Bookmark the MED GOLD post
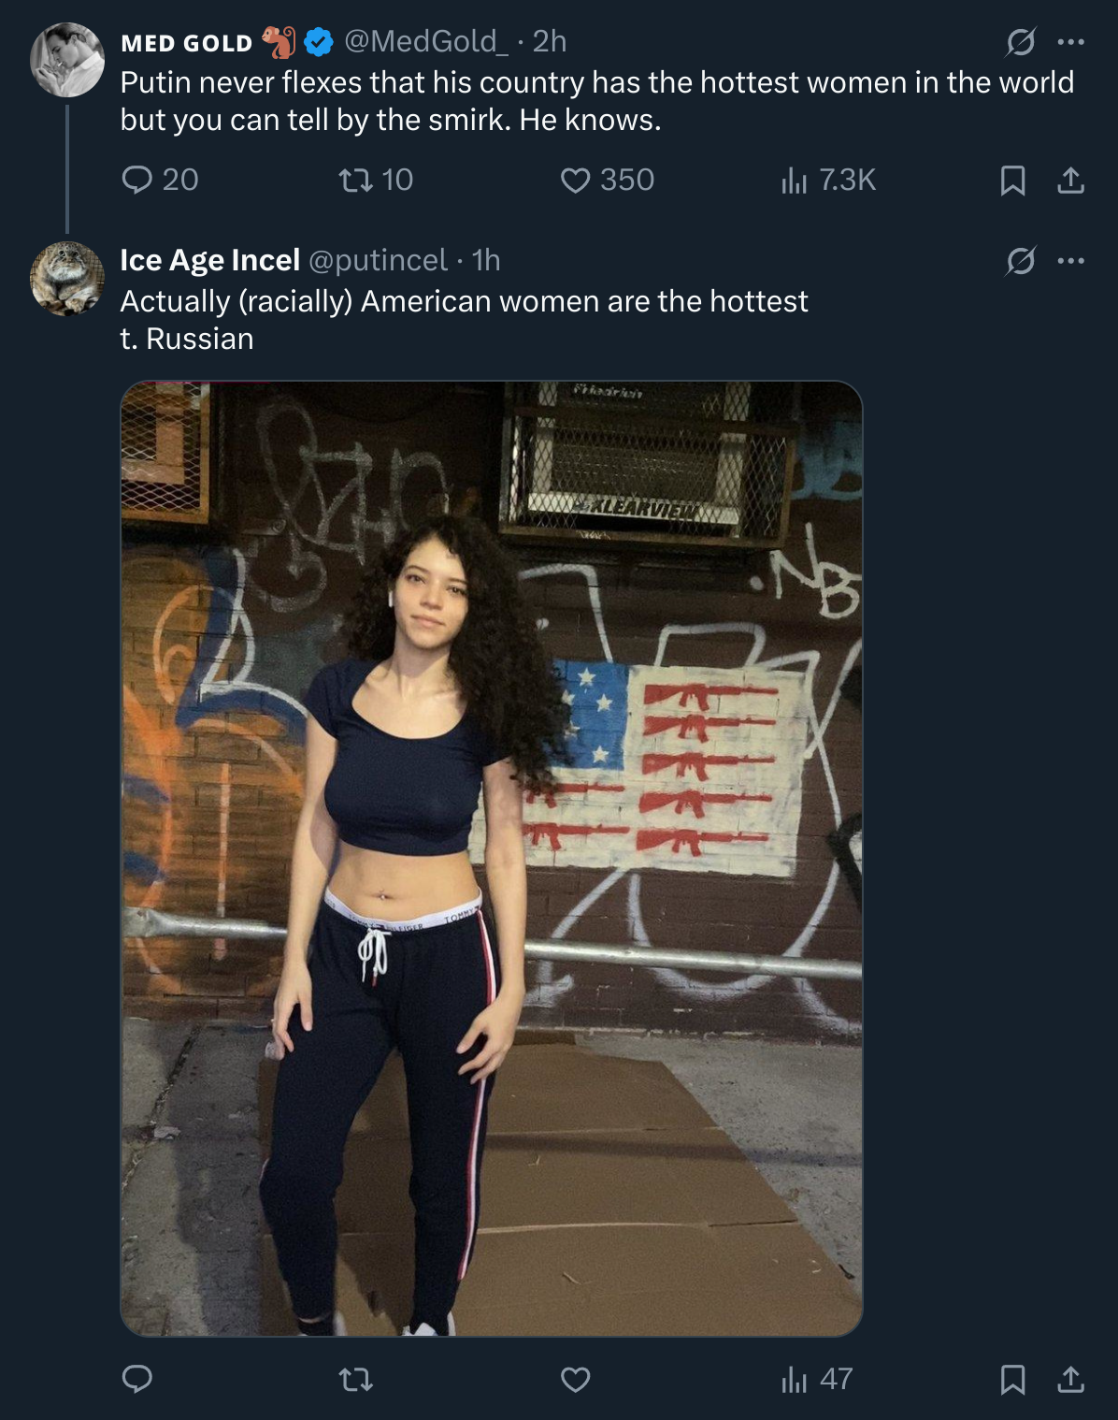 1012,180
